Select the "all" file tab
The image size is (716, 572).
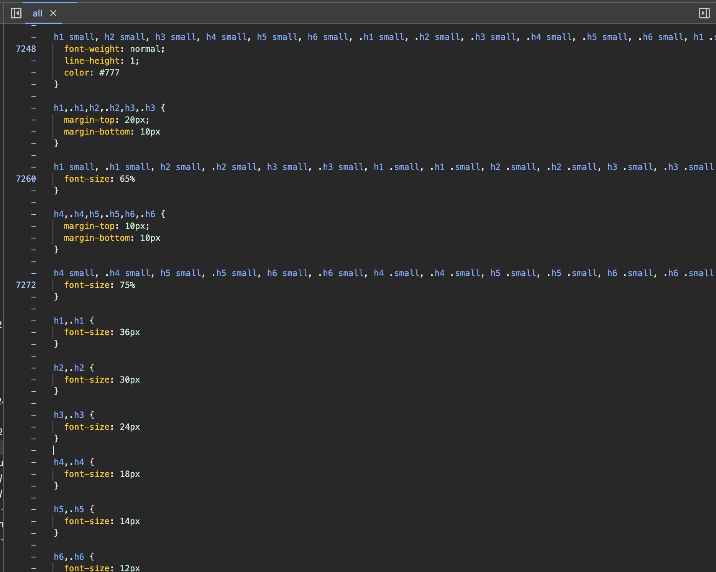pyautogui.click(x=37, y=13)
